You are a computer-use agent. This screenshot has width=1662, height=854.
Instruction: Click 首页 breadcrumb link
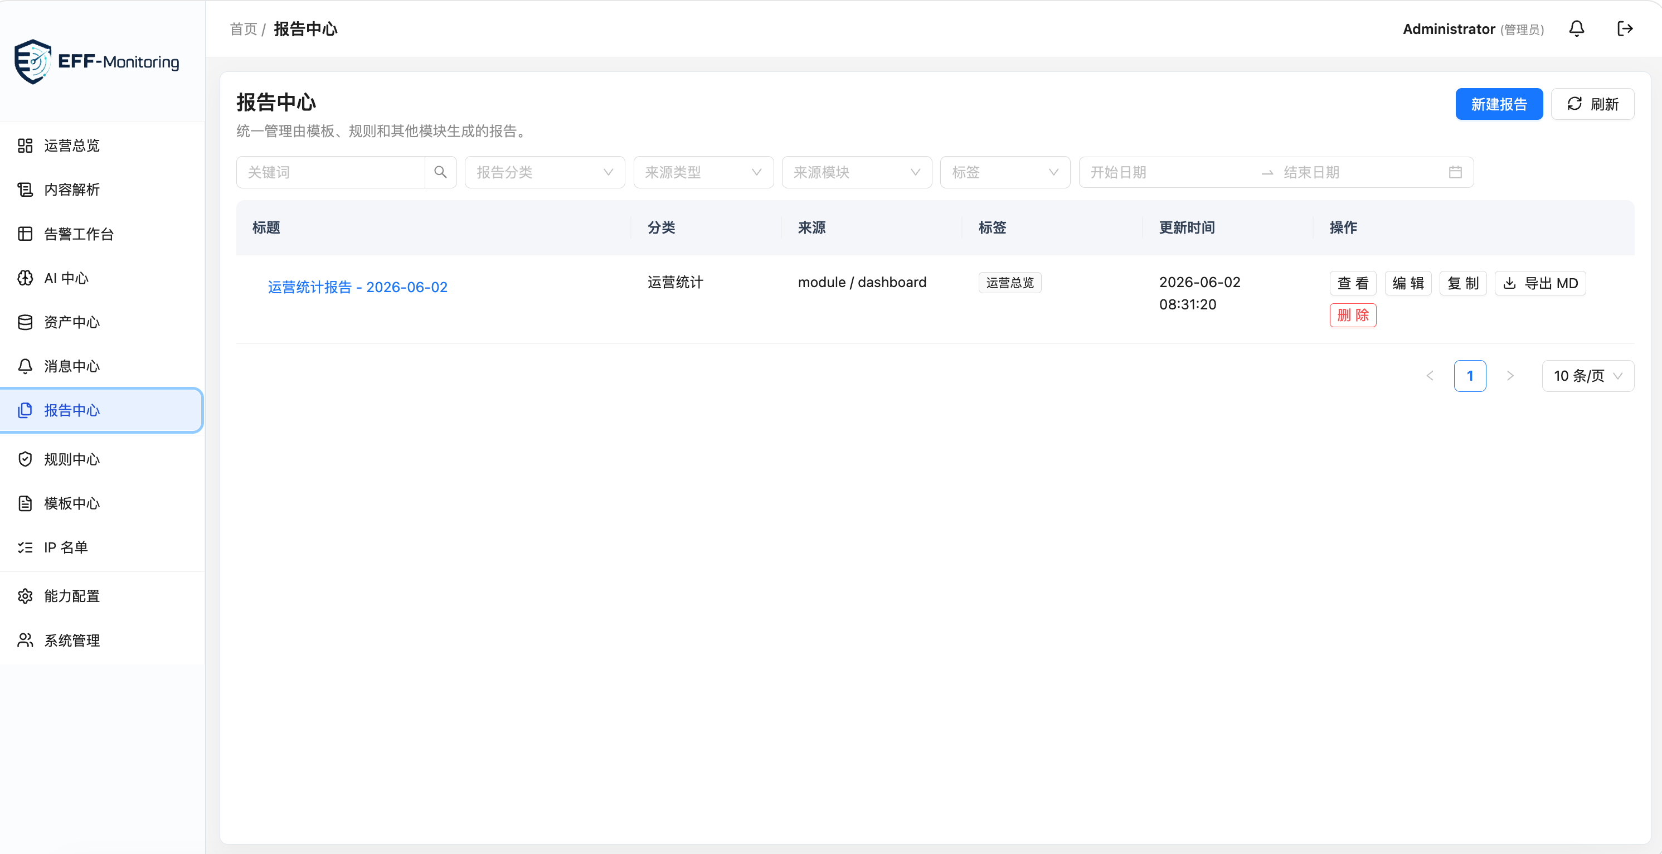[x=243, y=29]
